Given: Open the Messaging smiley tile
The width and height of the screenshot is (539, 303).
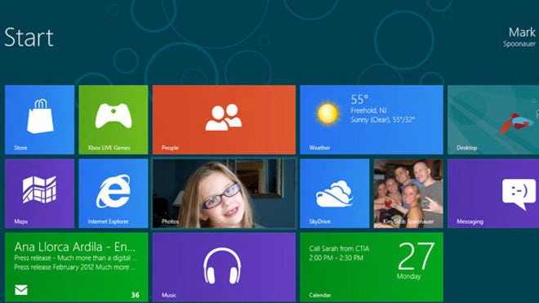Looking at the screenshot, I should click(x=493, y=193).
